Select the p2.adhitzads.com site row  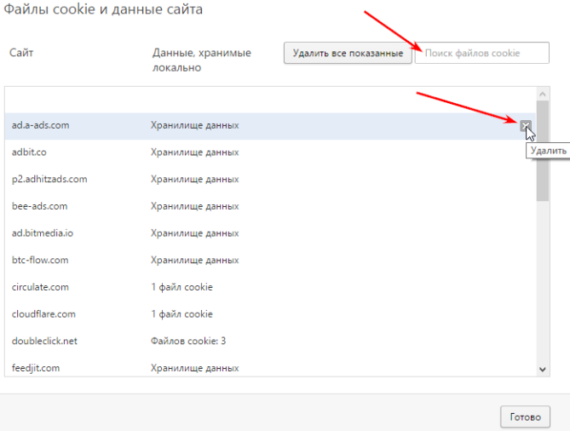point(270,179)
